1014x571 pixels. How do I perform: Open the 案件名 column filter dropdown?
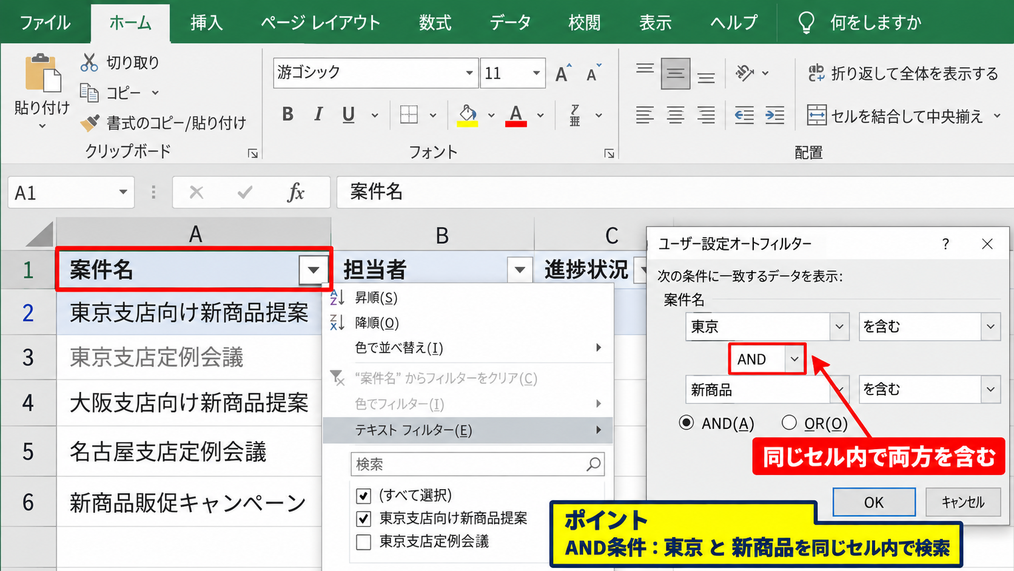pyautogui.click(x=314, y=270)
